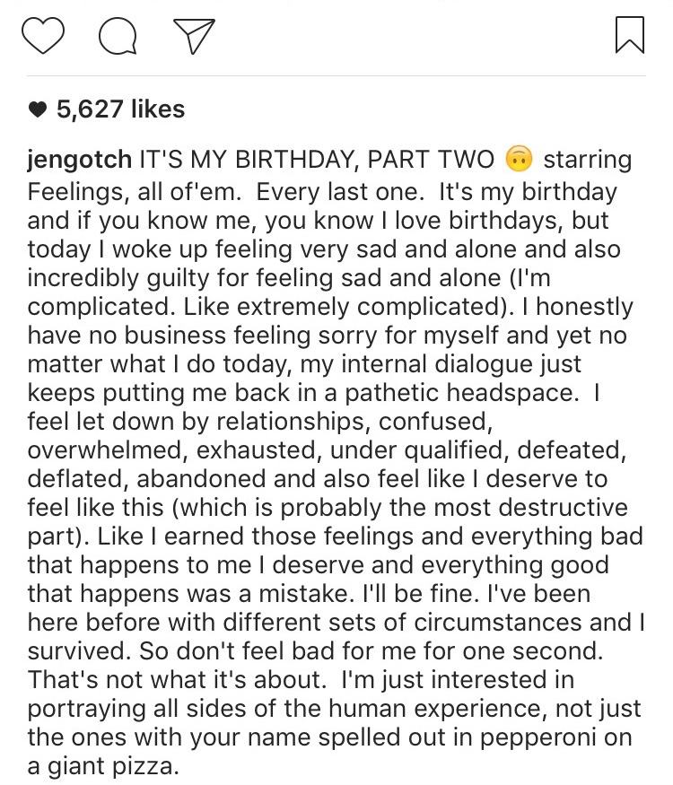Screen dimensions: 673x785
Task: Open comments via the speech bubble icon
Action: (x=118, y=36)
